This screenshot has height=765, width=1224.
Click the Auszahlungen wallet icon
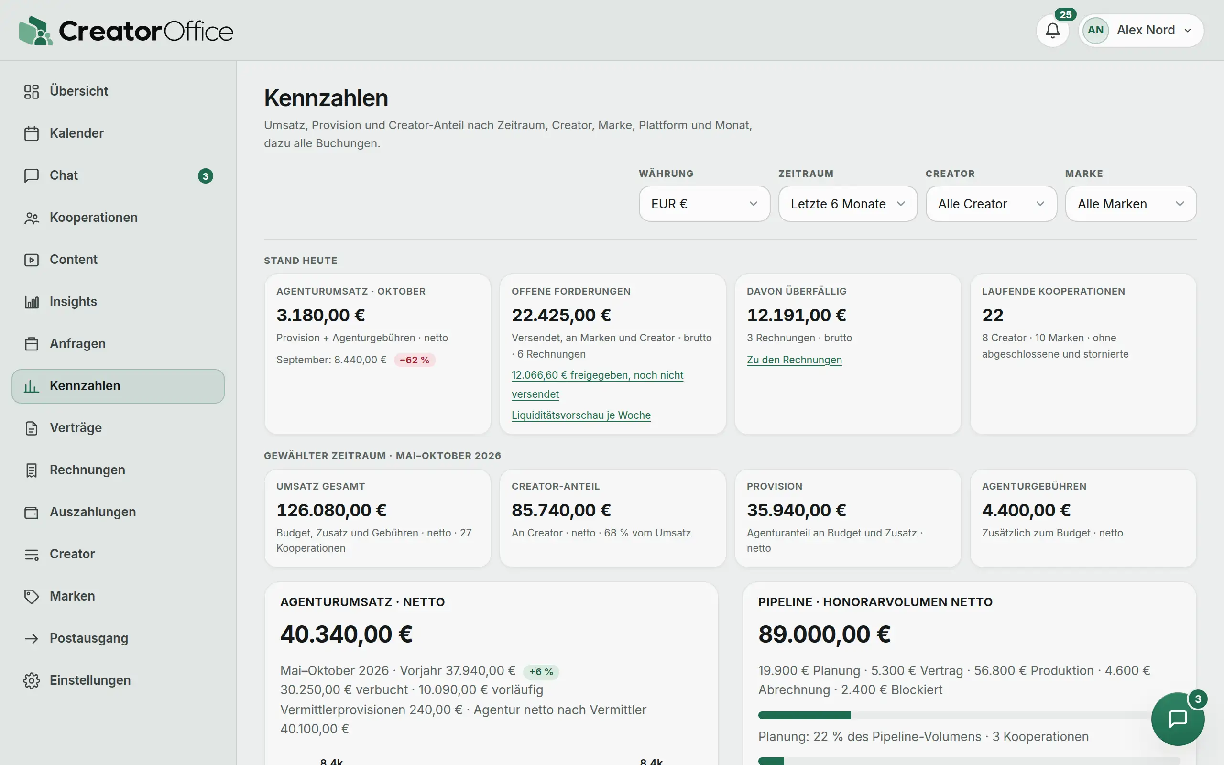[32, 512]
